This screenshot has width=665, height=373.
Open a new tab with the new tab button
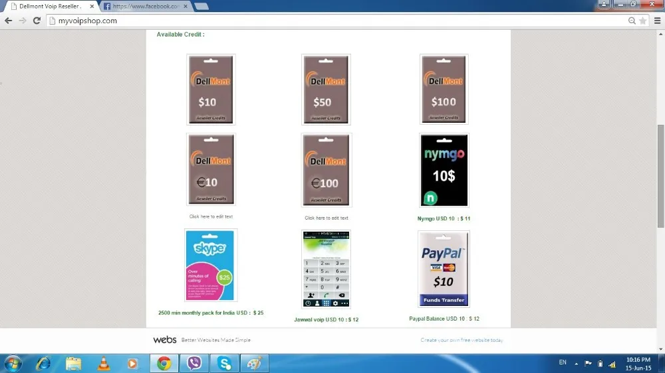[201, 7]
